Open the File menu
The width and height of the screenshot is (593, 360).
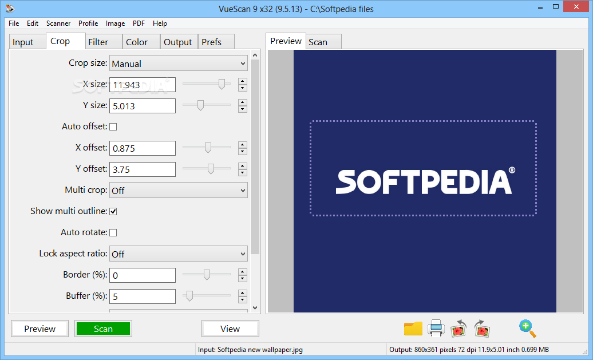(14, 23)
